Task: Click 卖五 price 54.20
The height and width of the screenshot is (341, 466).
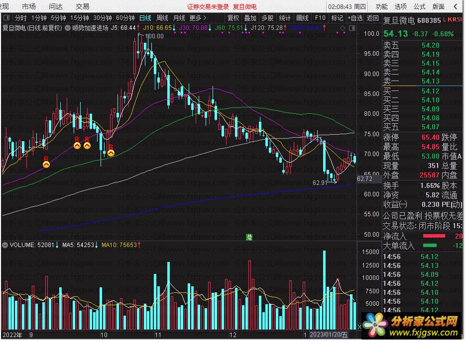Action: pos(431,45)
